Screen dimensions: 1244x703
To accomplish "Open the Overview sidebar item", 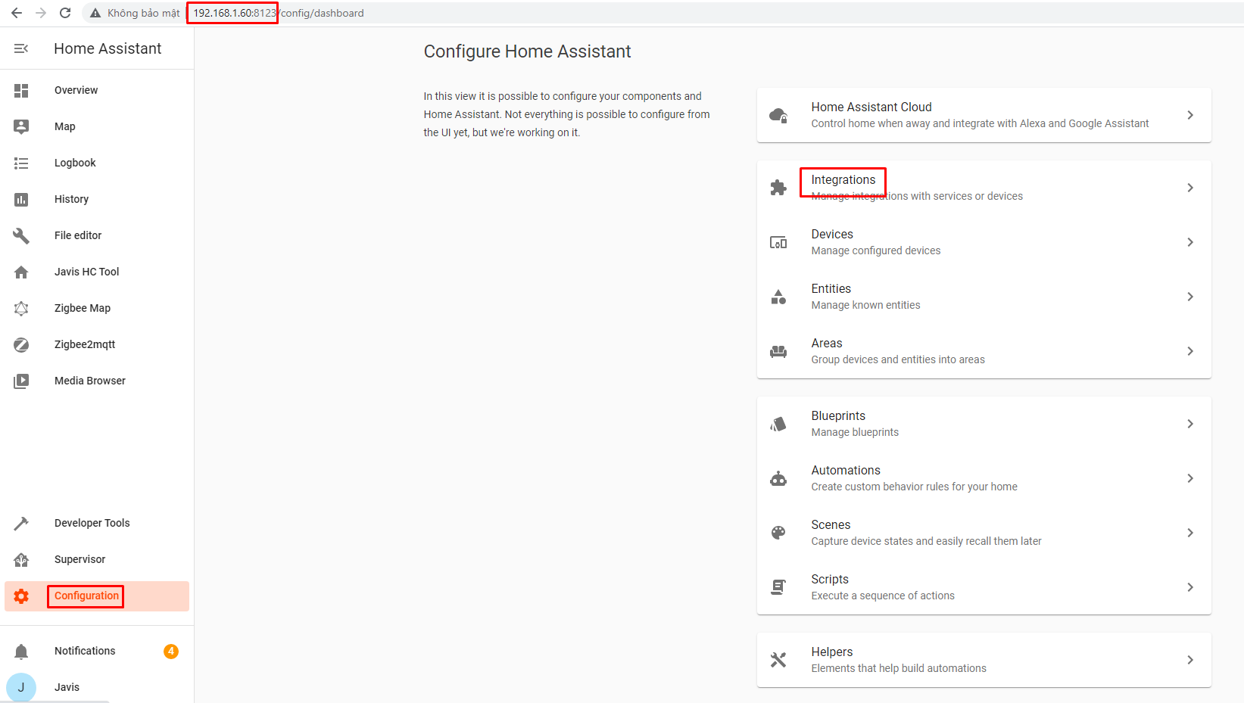I will (x=97, y=90).
